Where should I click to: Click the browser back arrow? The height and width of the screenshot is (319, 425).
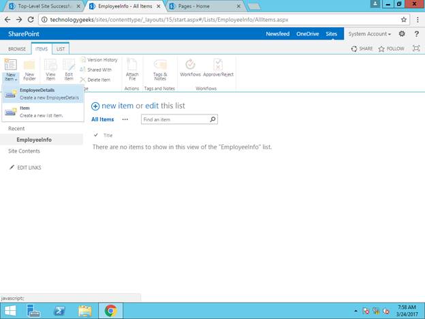[7, 20]
